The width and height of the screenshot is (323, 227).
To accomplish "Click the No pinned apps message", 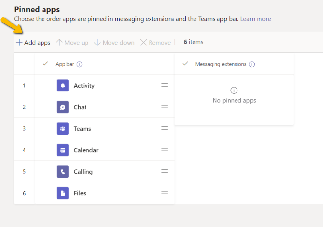I will (234, 101).
